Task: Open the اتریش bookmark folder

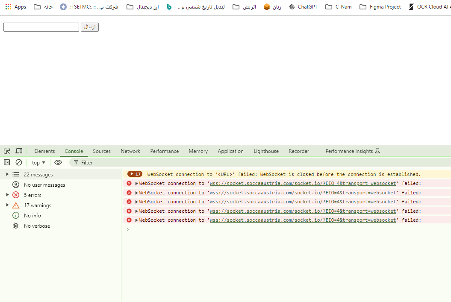Action: [244, 6]
